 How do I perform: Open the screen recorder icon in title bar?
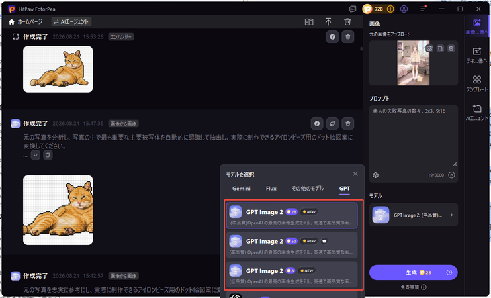353,9
